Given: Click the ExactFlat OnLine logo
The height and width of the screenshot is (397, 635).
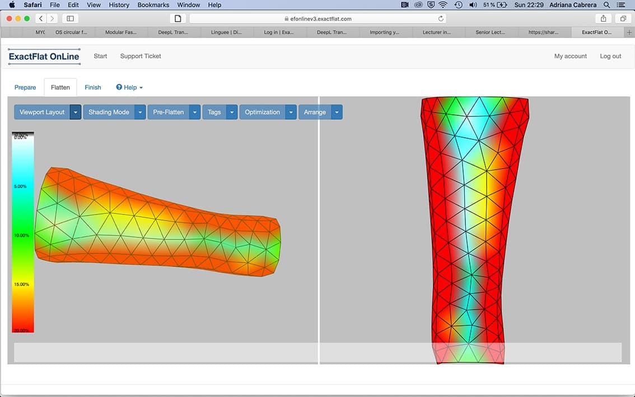Looking at the screenshot, I should 44,57.
